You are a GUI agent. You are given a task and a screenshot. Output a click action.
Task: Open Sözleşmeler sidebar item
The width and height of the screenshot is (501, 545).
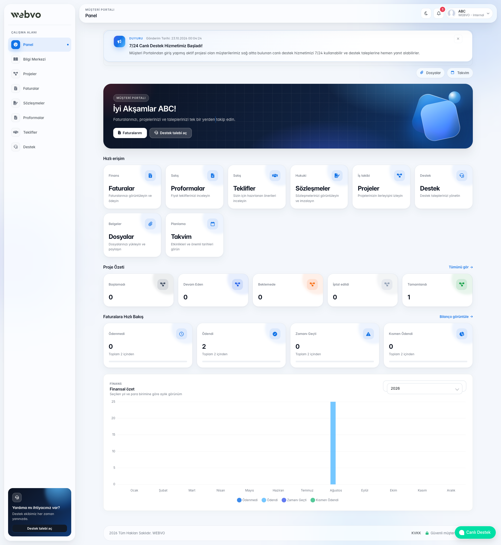coord(40,103)
